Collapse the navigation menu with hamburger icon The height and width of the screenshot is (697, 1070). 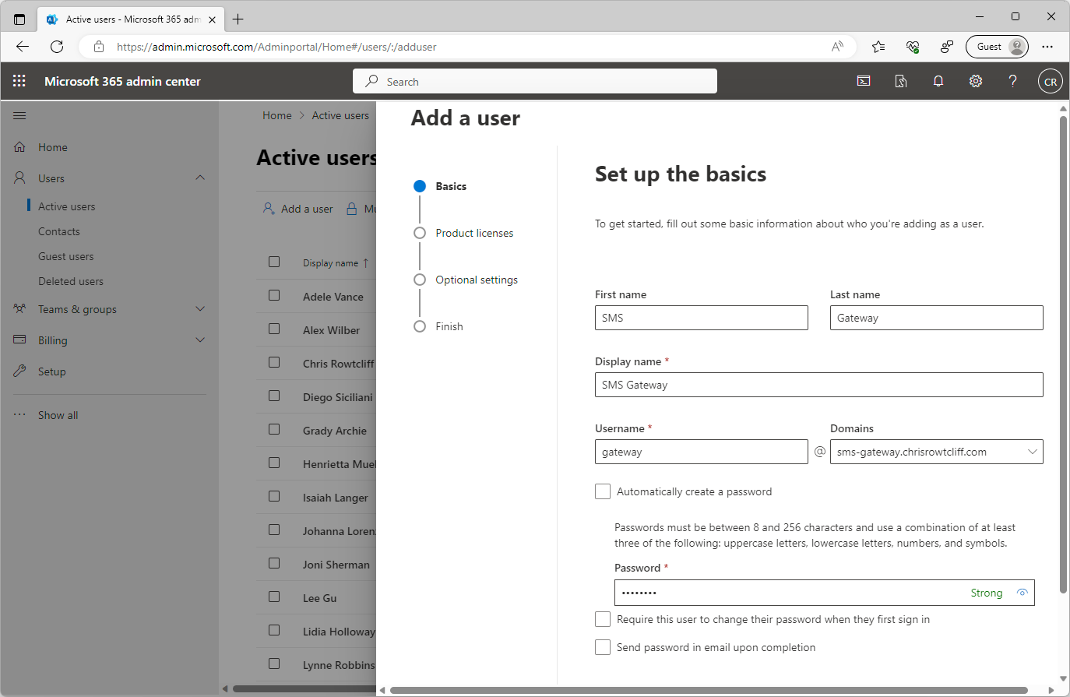click(x=19, y=115)
